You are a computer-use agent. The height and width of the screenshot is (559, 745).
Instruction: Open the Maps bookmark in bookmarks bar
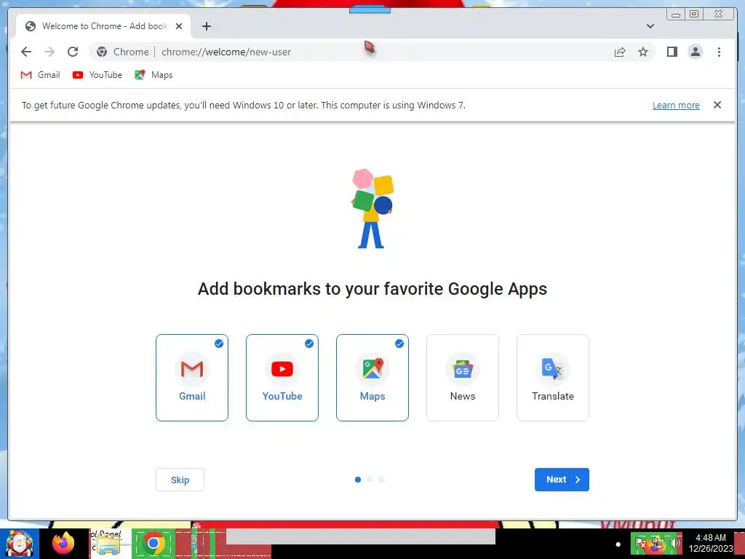[154, 75]
